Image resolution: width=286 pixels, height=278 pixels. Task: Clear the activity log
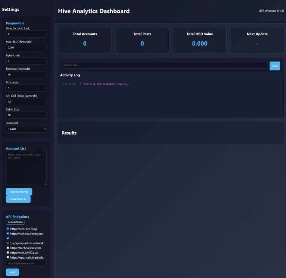click(x=275, y=66)
